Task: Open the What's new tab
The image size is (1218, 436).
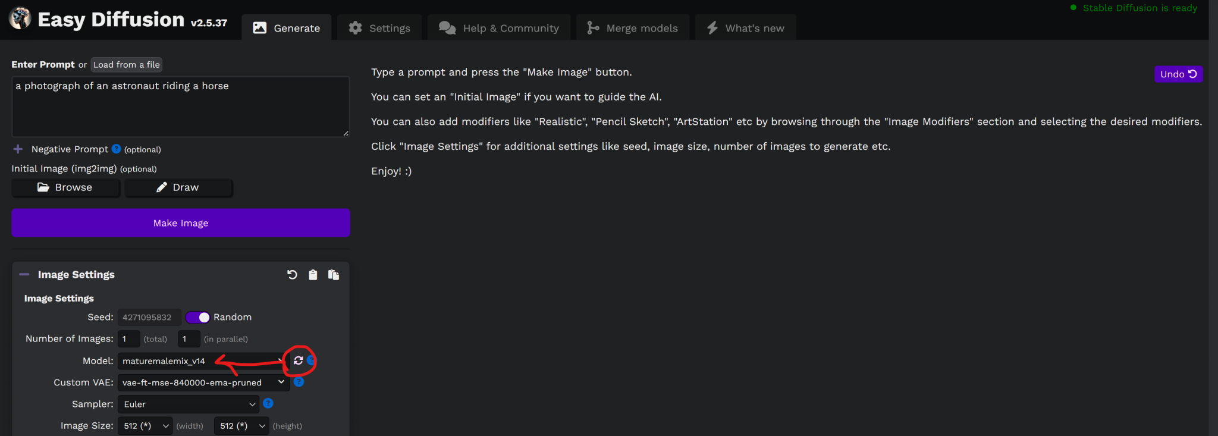Action: tap(746, 28)
